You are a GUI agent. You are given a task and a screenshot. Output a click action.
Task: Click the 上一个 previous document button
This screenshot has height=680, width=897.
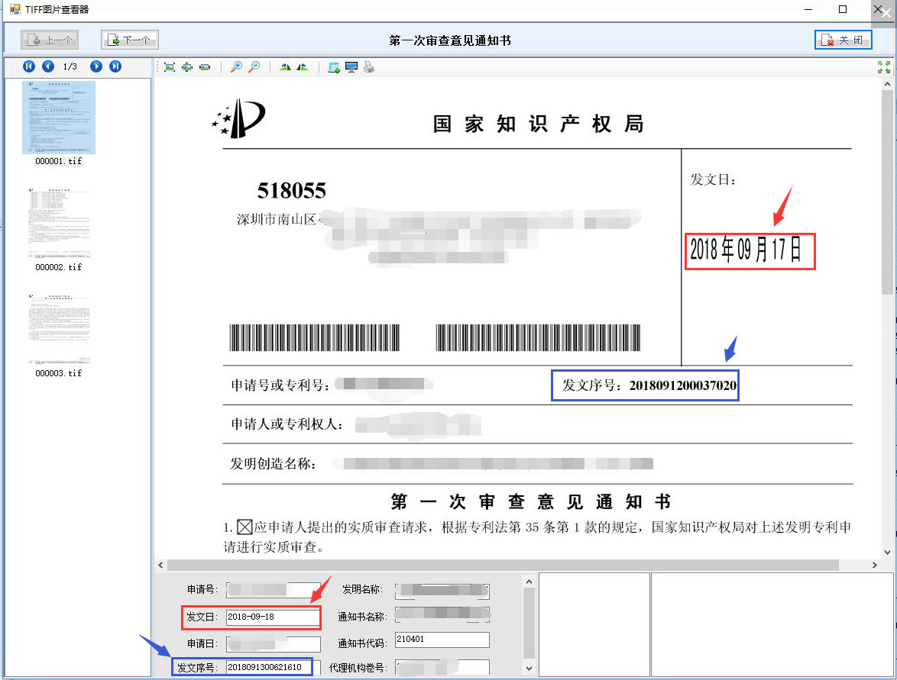click(x=50, y=40)
